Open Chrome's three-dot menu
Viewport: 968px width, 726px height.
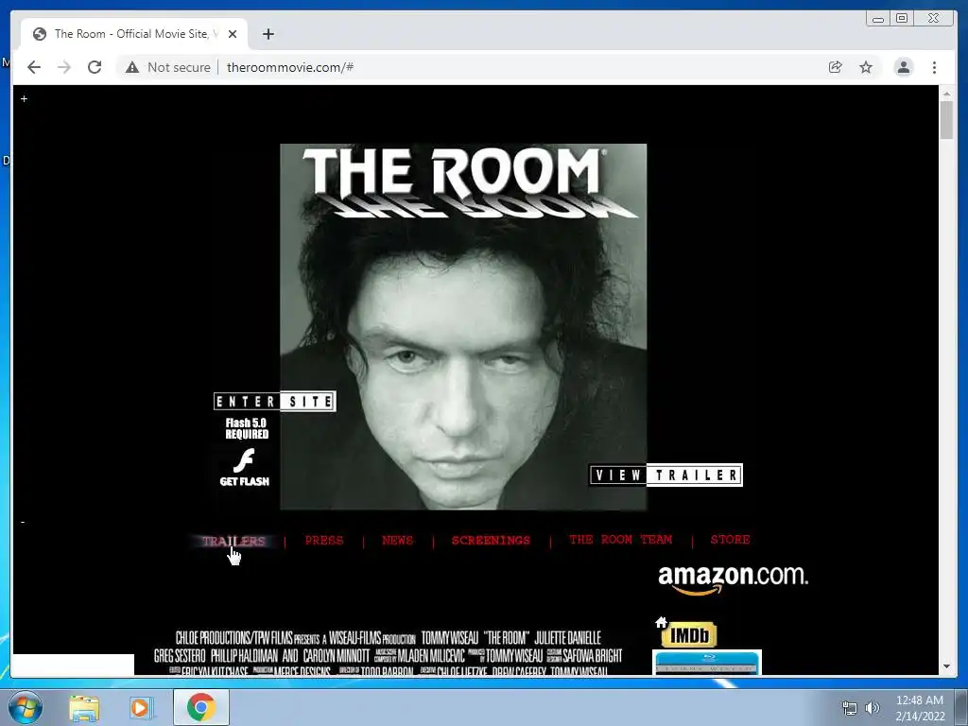pos(934,67)
